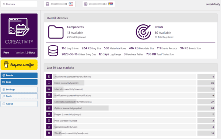Click 12 days Log Range statistic
The width and height of the screenshot is (221, 139).
pyautogui.click(x=110, y=54)
